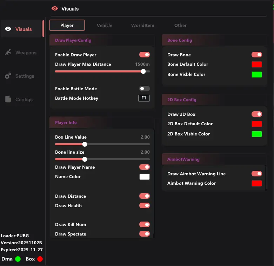Disable the Enable Draw Player toggle

[145, 55]
